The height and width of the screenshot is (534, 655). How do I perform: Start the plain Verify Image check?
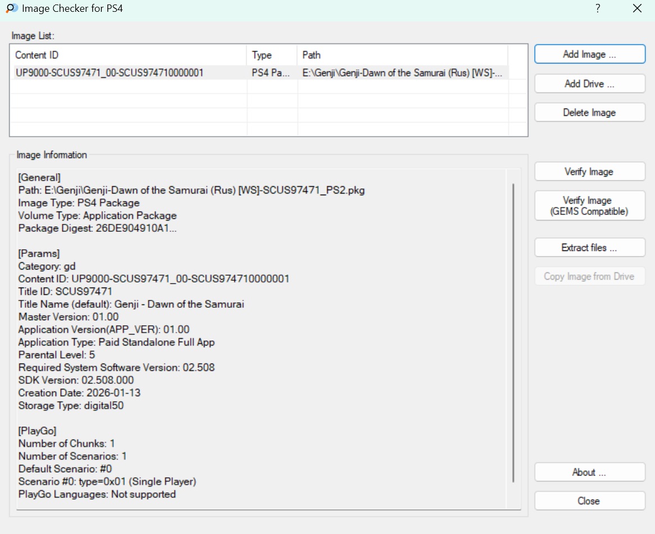click(589, 172)
